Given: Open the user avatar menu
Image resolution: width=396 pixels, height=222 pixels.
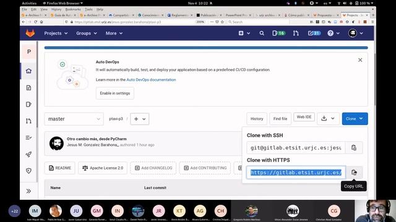Looking at the screenshot, I should [x=356, y=33].
